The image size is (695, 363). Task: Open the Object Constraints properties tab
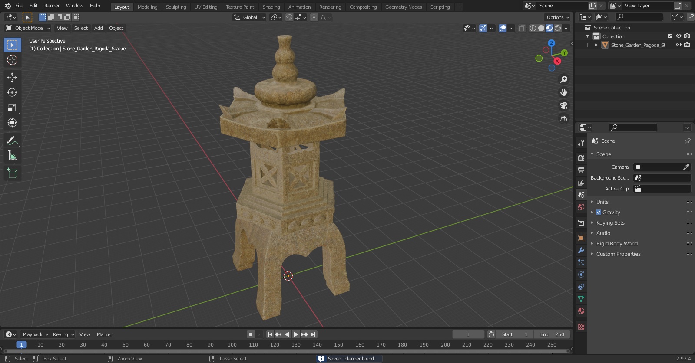click(581, 287)
